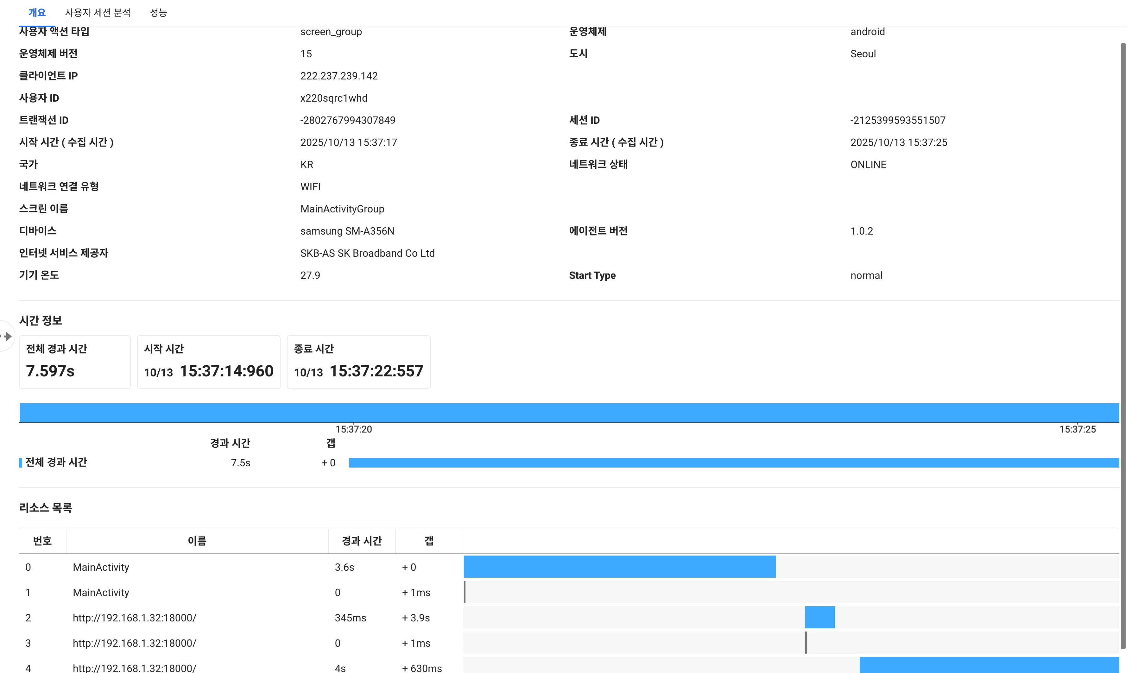
Task: Click the 3.6s MainActivity waterfall bar
Action: pyautogui.click(x=619, y=566)
